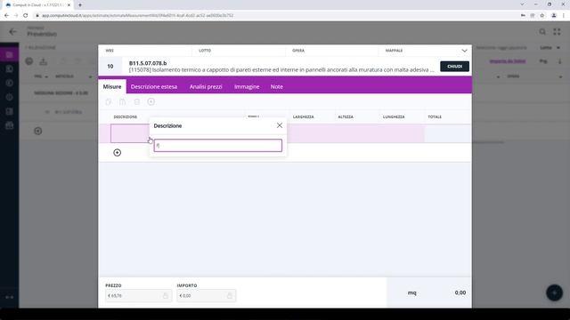This screenshot has height=320, width=570.
Task: Click the ALTEZZA column header
Action: pos(346,116)
